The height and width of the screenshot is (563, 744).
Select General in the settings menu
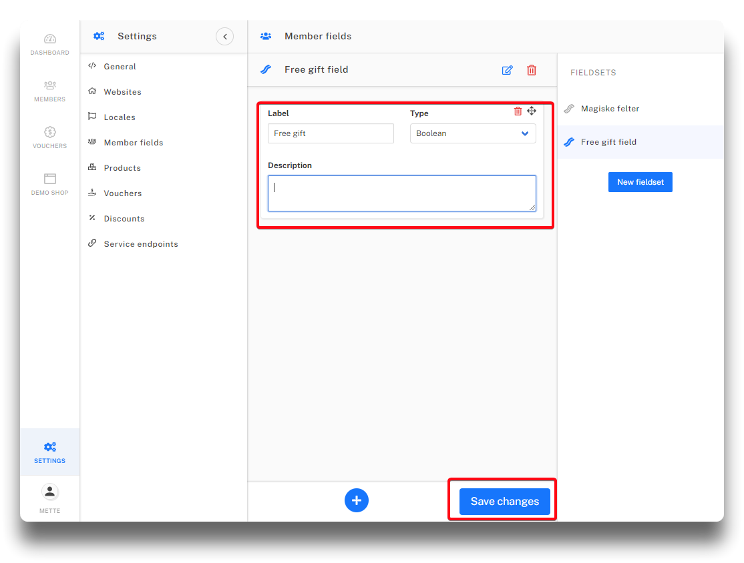pos(120,67)
